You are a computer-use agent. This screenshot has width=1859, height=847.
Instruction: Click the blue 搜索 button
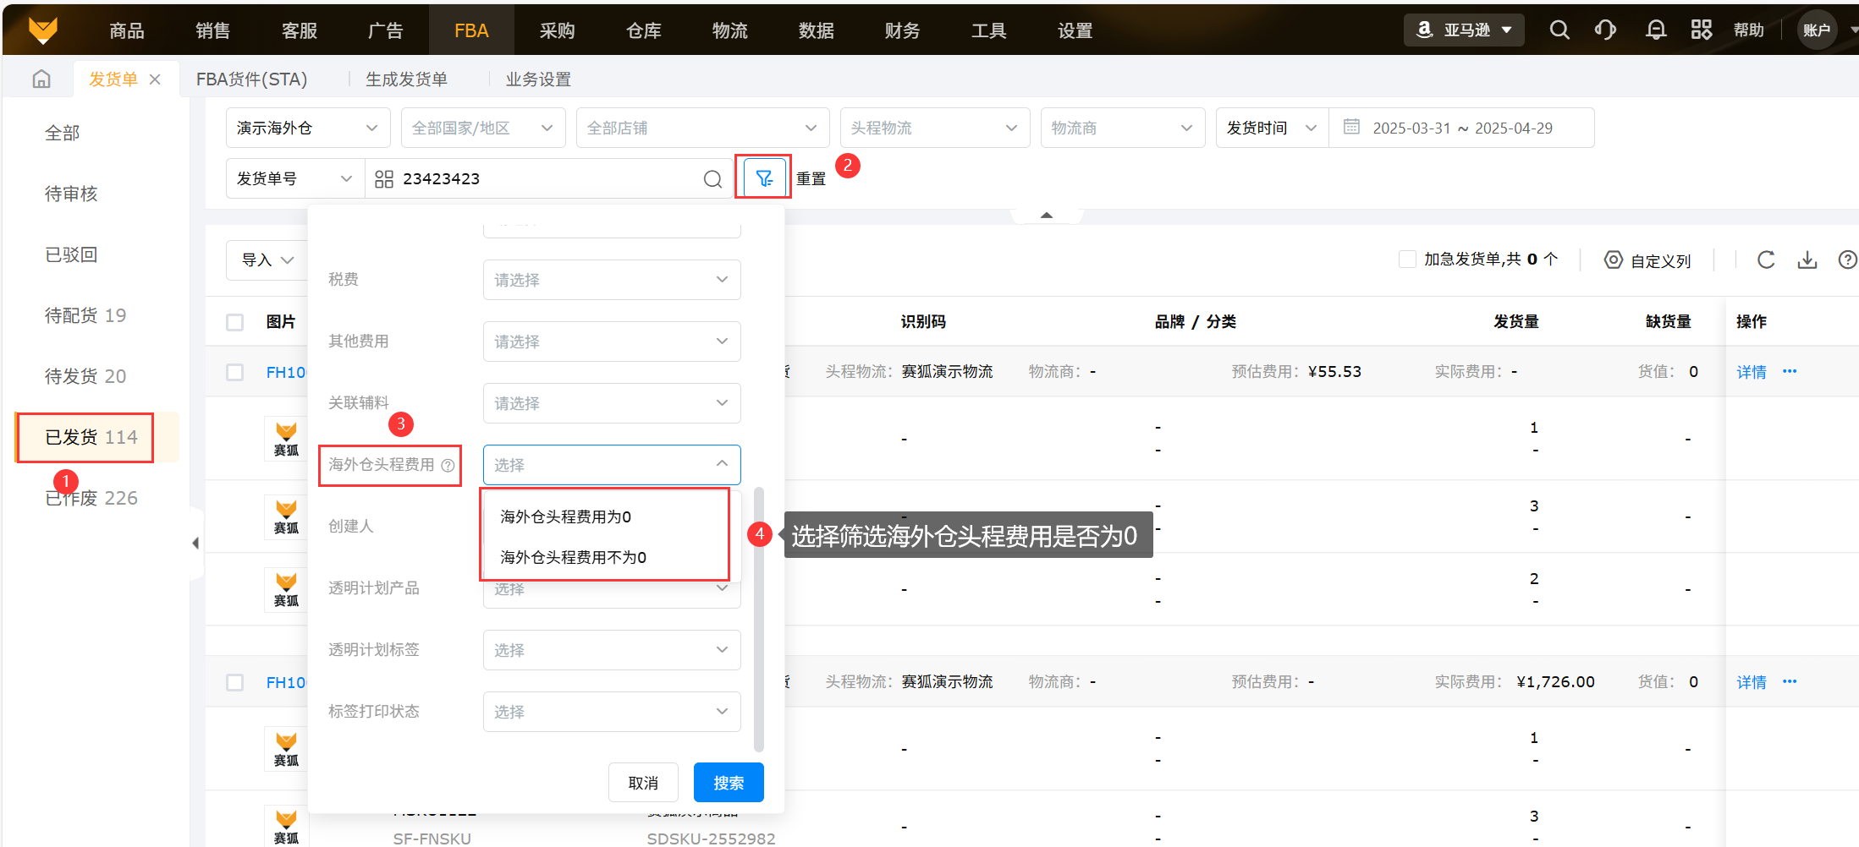pyautogui.click(x=728, y=783)
